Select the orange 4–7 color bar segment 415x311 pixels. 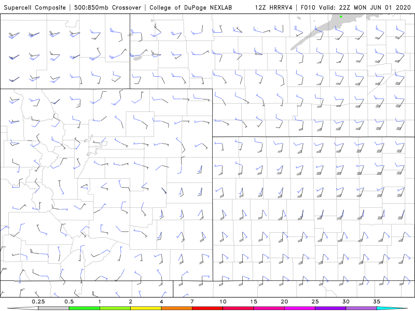pyautogui.click(x=176, y=308)
